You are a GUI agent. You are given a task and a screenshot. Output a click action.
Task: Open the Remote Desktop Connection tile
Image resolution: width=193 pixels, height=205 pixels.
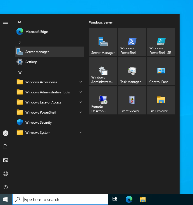pyautogui.click(x=103, y=100)
